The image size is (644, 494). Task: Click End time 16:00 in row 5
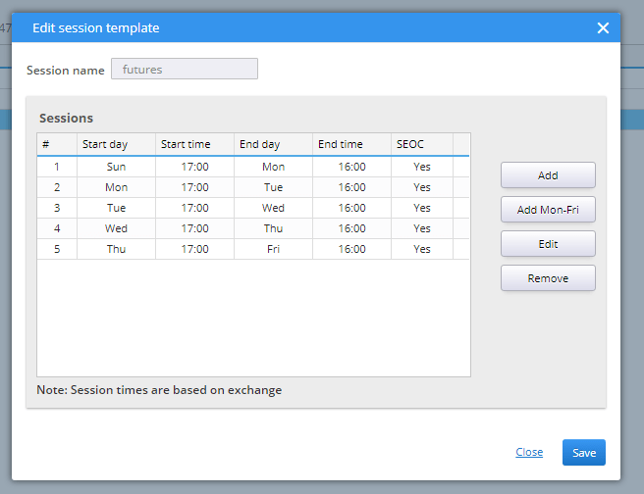pyautogui.click(x=351, y=249)
